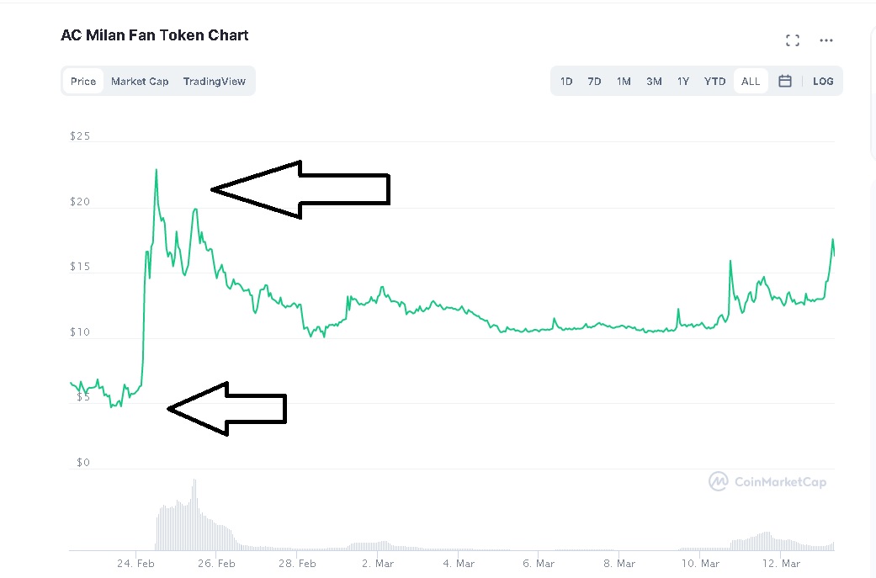Click the 12. Mar date axis label

782,564
